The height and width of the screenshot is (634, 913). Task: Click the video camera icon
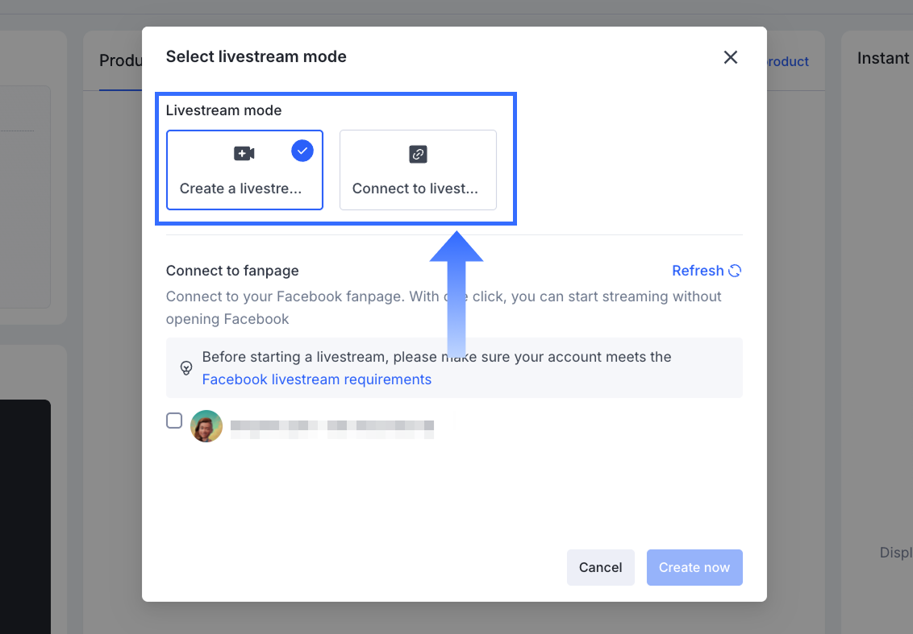coord(244,154)
